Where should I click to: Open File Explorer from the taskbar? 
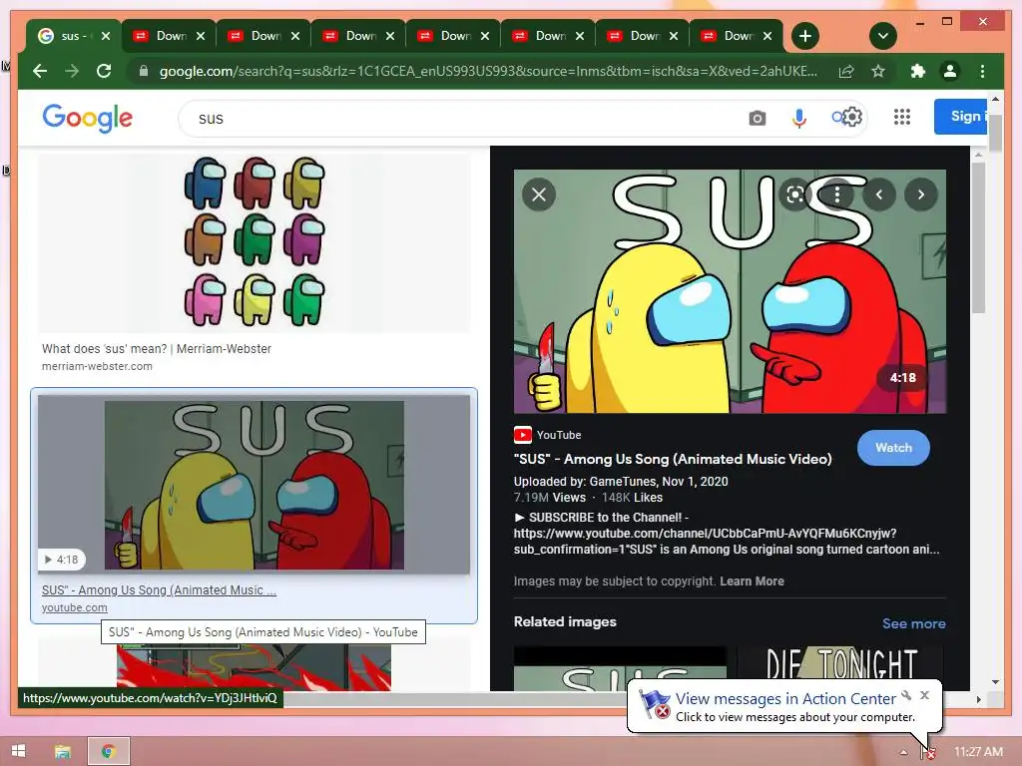point(63,752)
